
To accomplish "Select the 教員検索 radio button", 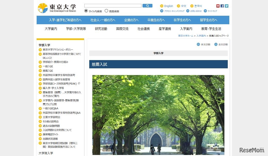I will coord(106,11).
